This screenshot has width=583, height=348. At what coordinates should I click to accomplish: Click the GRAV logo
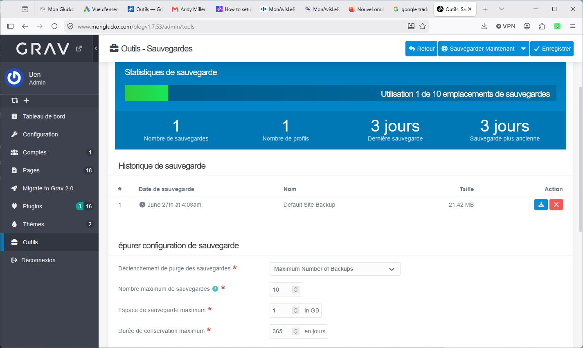(x=43, y=49)
